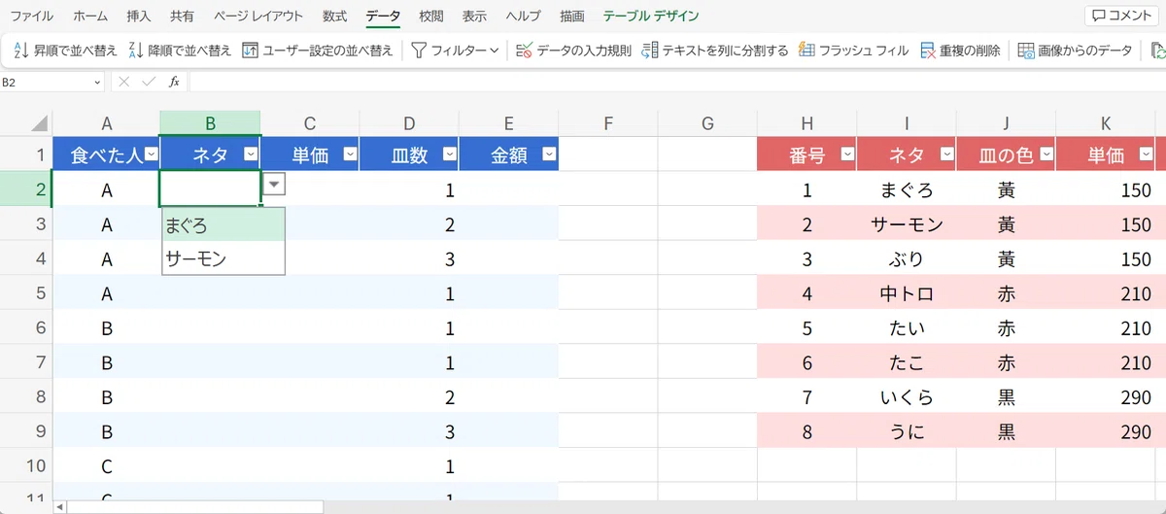Open filter dropdown on 皿数 header
The image size is (1166, 514).
pyautogui.click(x=449, y=154)
